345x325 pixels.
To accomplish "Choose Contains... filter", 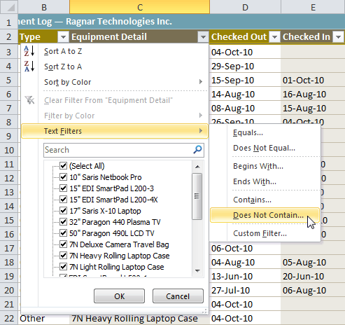I will click(x=265, y=200).
